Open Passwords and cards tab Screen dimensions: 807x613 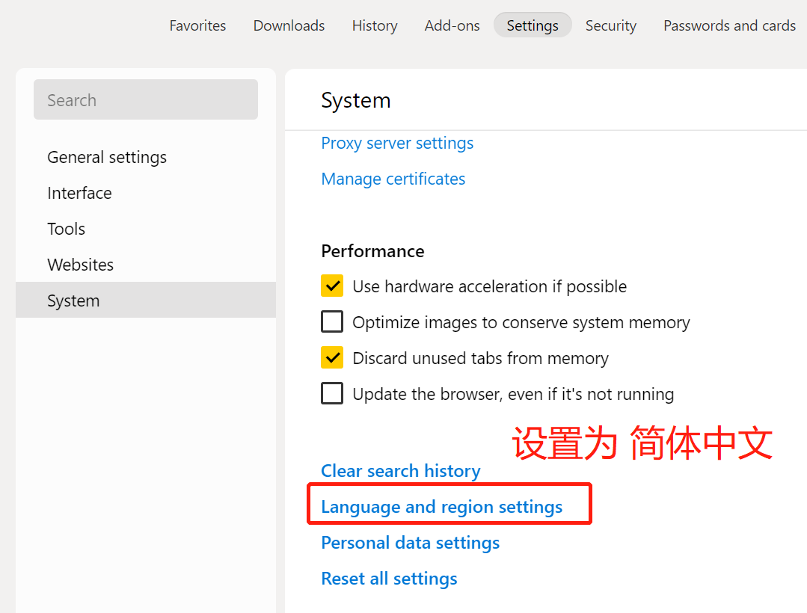pos(729,25)
